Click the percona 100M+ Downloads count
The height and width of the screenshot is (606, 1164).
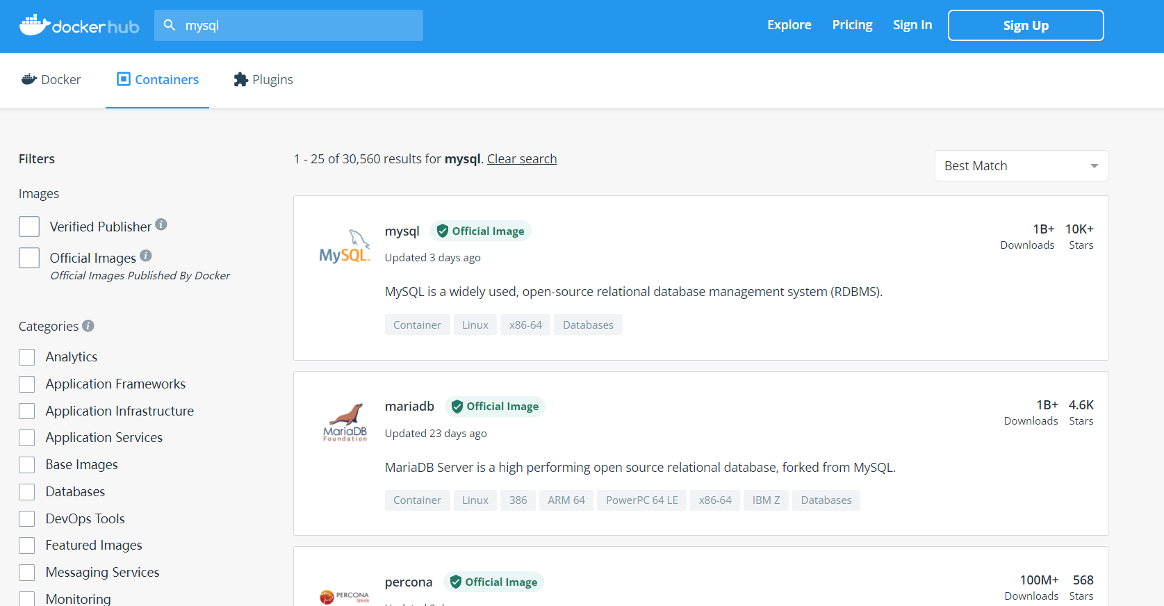pyautogui.click(x=1031, y=587)
